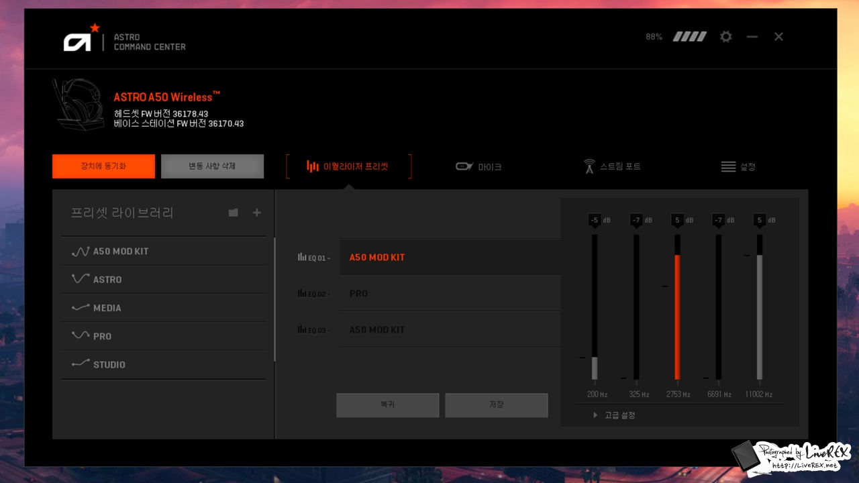The width and height of the screenshot is (859, 483).
Task: Add new preset with plus icon
Action: [x=256, y=213]
